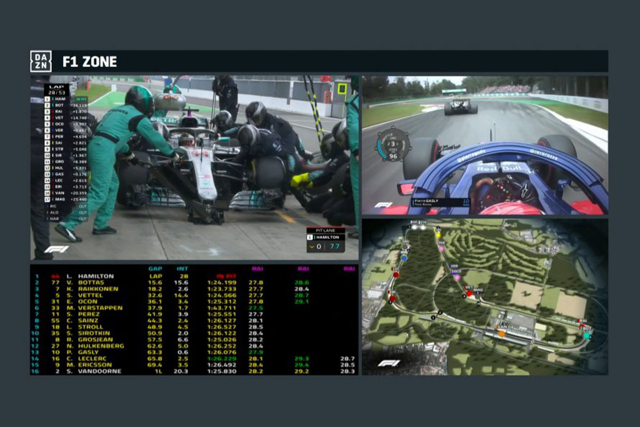Click the C. LECLERC timing table row

[194, 359]
